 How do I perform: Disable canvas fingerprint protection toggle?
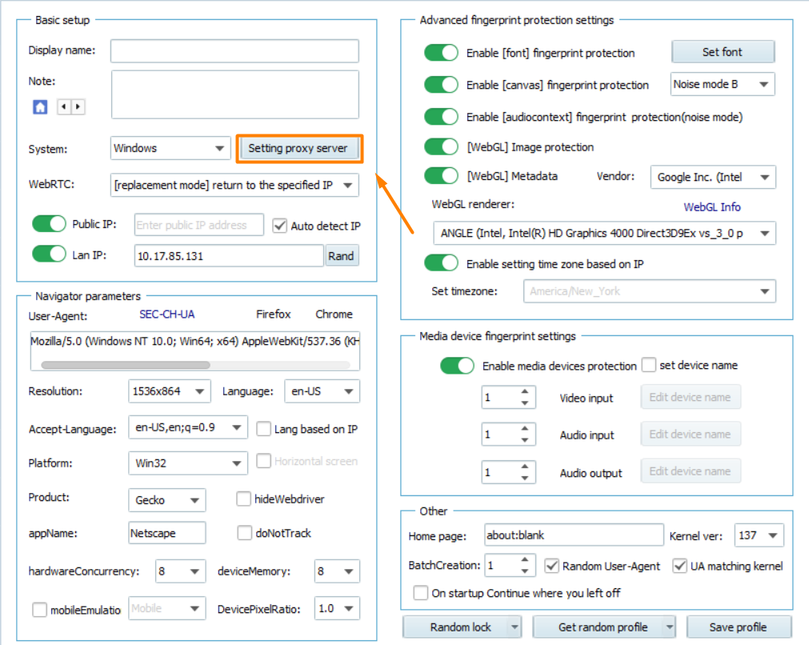pyautogui.click(x=441, y=85)
